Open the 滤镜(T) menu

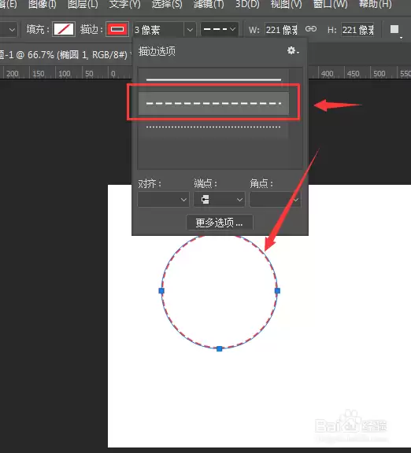coord(209,4)
